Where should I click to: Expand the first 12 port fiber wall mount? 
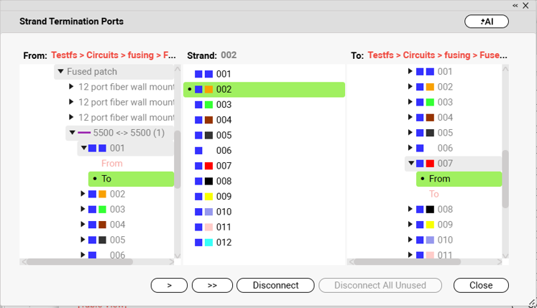tap(71, 86)
